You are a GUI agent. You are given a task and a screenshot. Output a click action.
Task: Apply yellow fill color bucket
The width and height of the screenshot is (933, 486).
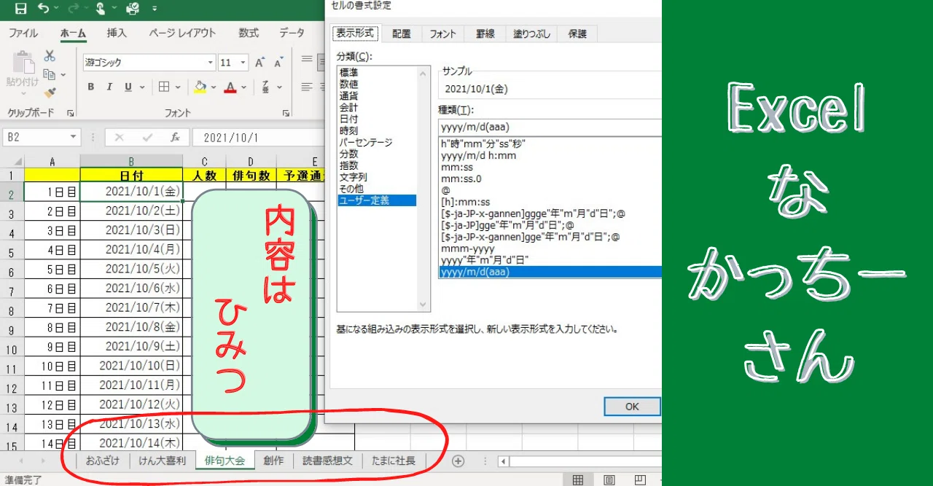[x=200, y=87]
